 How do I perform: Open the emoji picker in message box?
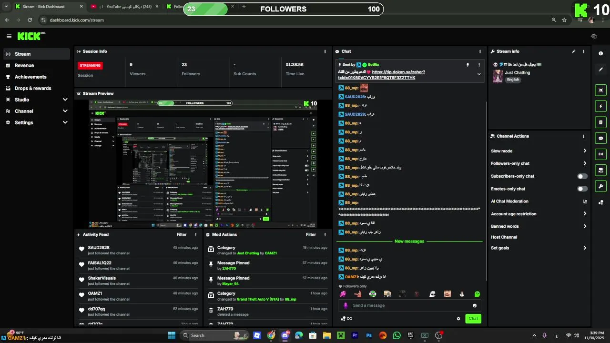point(475,305)
